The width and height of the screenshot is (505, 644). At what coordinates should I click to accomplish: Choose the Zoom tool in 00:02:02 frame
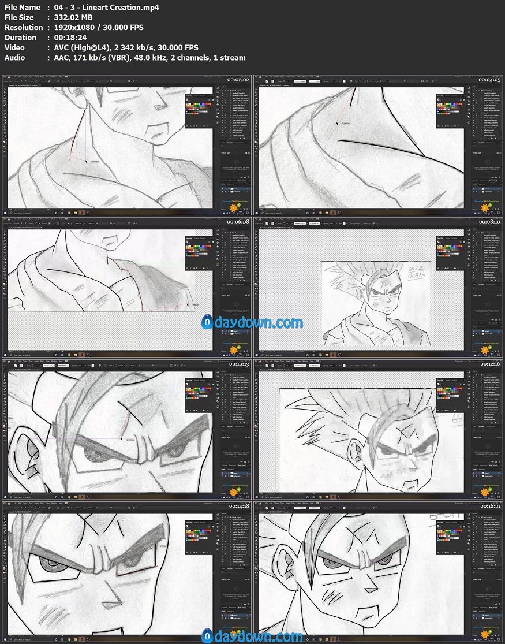click(5, 136)
